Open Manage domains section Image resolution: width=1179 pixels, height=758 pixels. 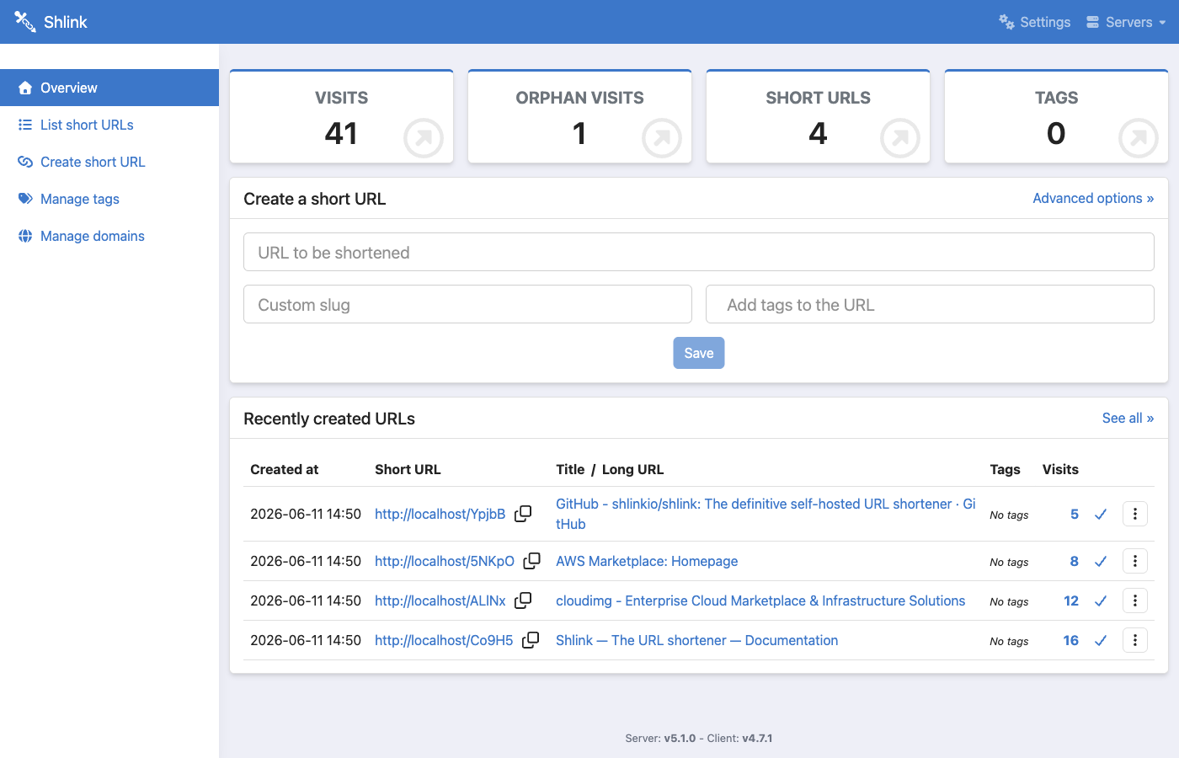point(109,236)
